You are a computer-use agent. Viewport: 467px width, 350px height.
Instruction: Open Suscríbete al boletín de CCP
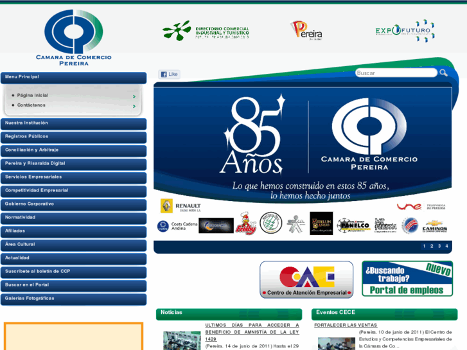[x=74, y=272]
